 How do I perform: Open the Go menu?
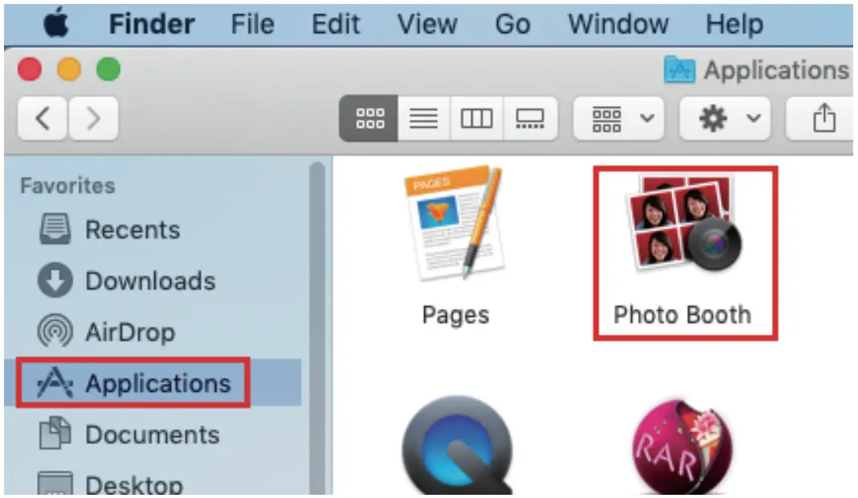point(513,24)
